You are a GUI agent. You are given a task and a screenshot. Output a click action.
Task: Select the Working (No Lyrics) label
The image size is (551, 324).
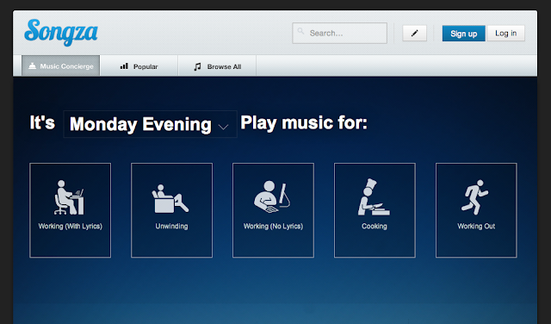274,227
